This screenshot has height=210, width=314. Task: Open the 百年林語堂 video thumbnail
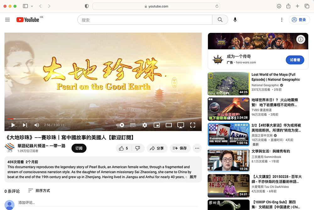click(229, 186)
